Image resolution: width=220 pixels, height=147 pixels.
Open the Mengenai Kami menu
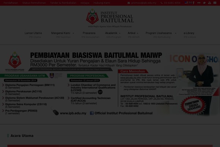pyautogui.click(x=60, y=33)
